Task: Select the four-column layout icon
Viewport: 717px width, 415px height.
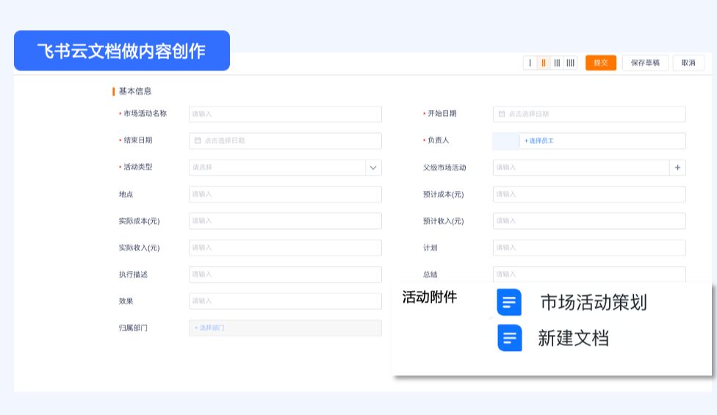Action: (x=570, y=63)
